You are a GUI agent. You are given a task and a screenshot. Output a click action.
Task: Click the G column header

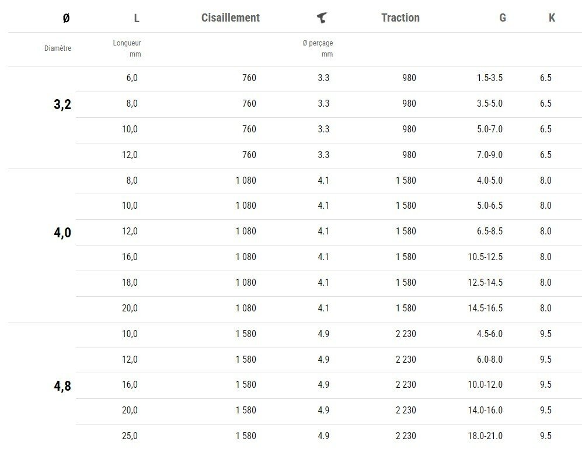point(502,18)
